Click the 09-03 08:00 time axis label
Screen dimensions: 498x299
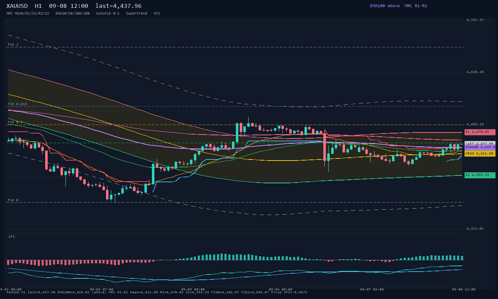(193, 289)
